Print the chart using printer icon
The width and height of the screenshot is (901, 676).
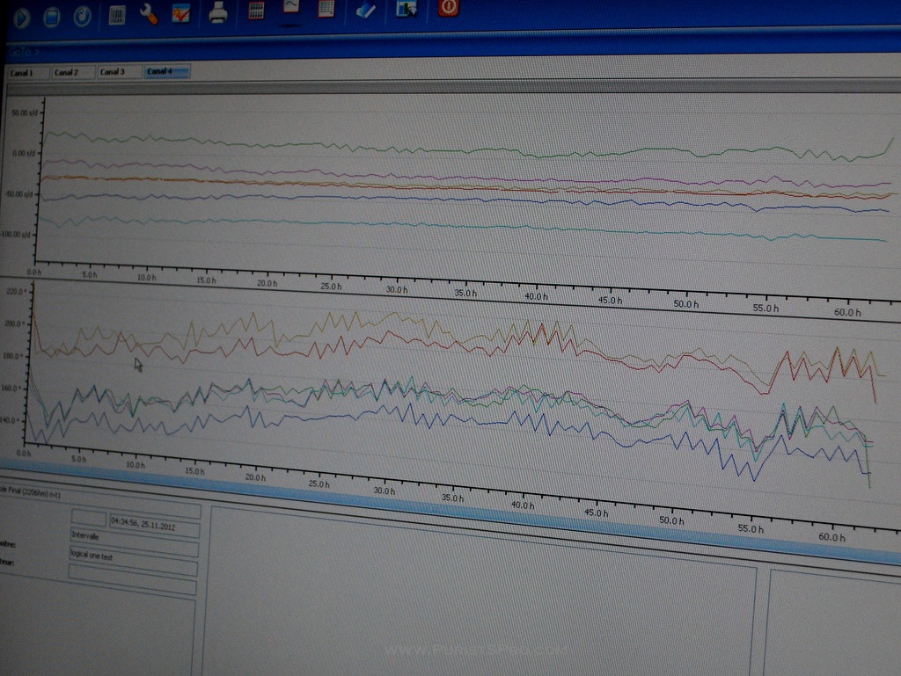[218, 12]
